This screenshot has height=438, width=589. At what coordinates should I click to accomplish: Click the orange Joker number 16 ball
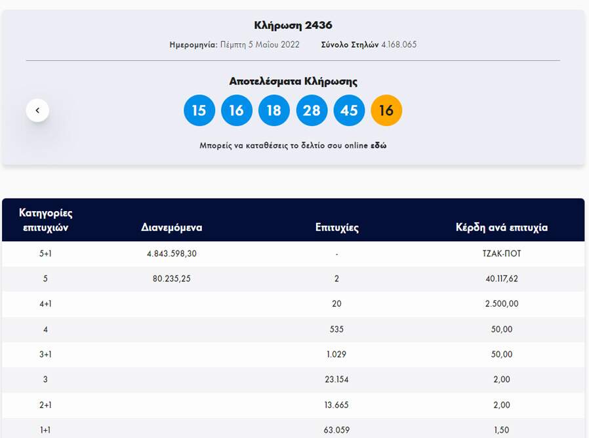point(386,110)
